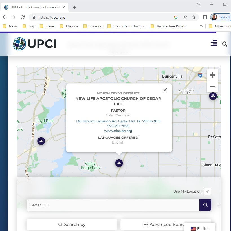The height and width of the screenshot is (231, 231).
Task: Select the UPCI - Find a Church tab
Action: point(34,7)
